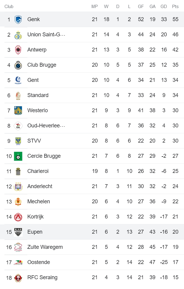Select the Eupen team name
The image size is (184, 289).
tap(35, 232)
